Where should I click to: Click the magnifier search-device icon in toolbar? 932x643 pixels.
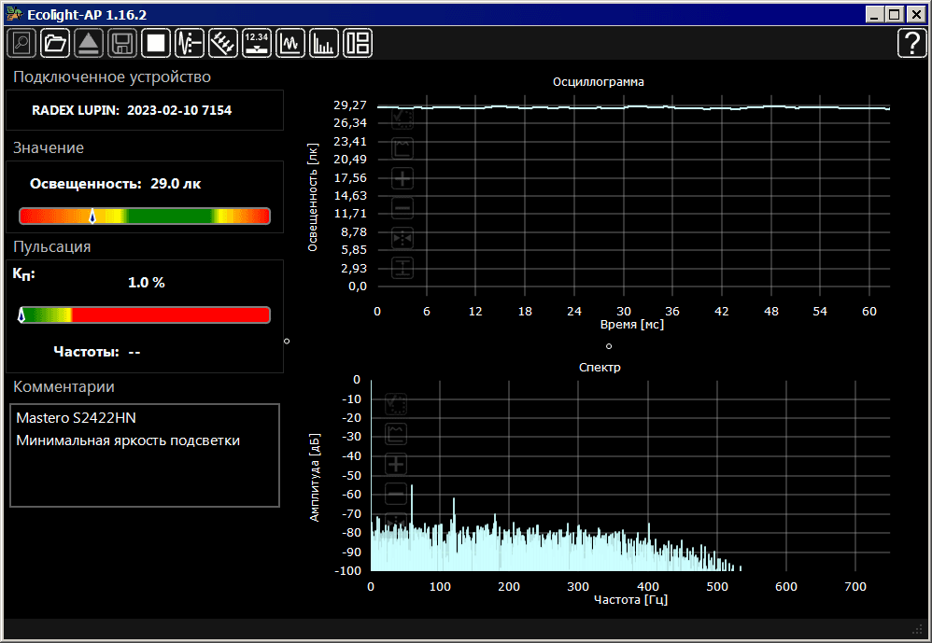21,43
